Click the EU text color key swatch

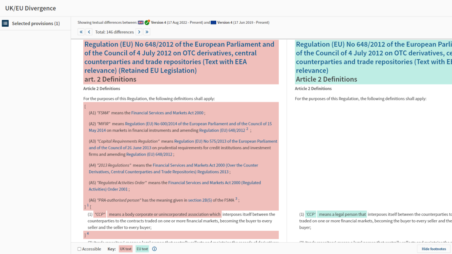[142, 249]
